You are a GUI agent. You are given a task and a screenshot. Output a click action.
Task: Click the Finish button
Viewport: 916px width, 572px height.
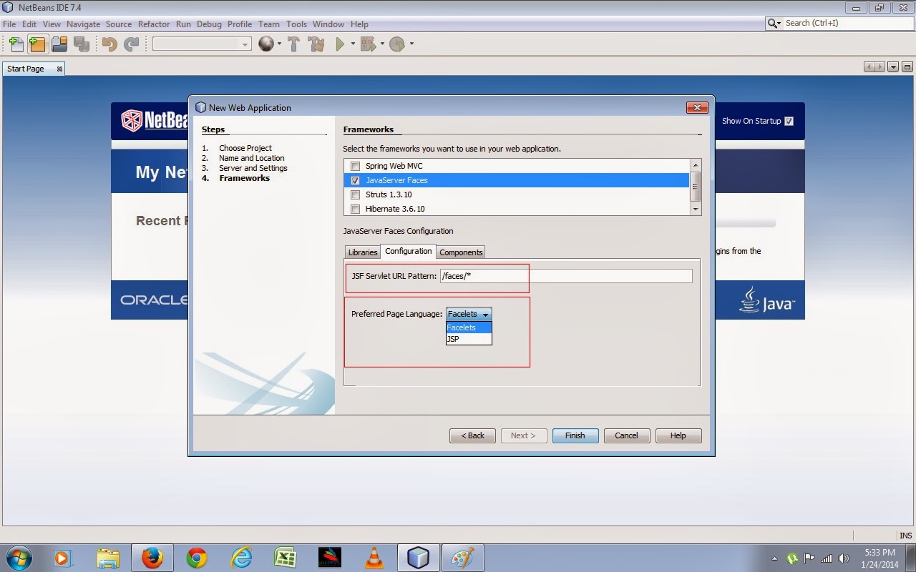(x=575, y=435)
